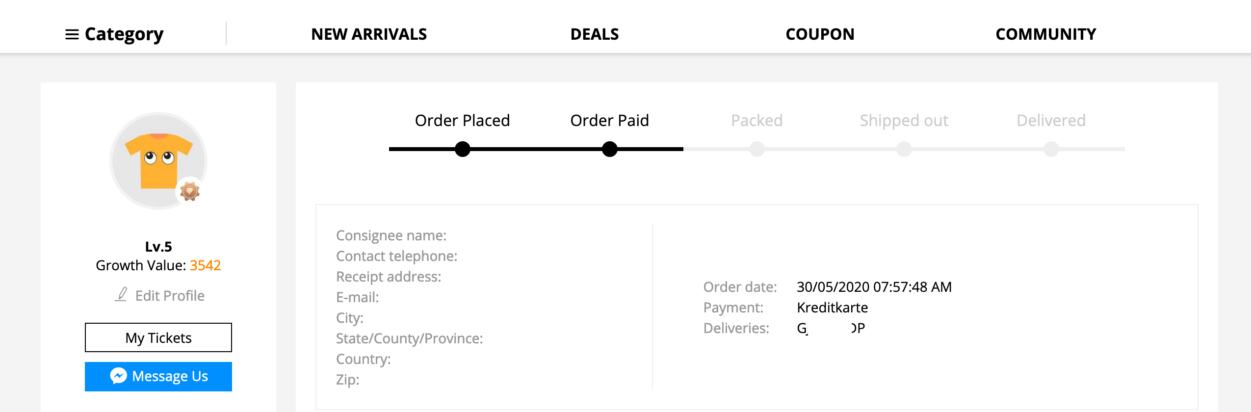This screenshot has height=412, width=1251.
Task: Click the bronze level badge on avatar
Action: click(190, 191)
